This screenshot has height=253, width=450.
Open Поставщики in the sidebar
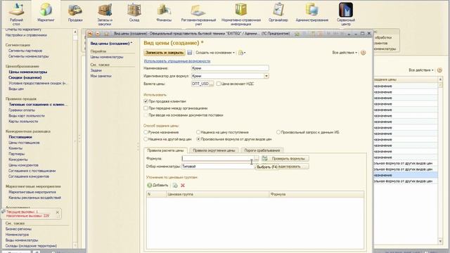coord(20,137)
